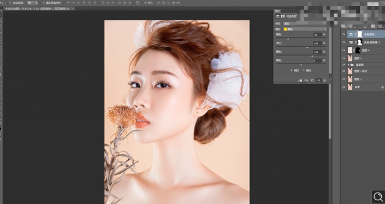Click the magnifying glass search icon
Viewport: 385px width, 204px height.
pos(378,197)
